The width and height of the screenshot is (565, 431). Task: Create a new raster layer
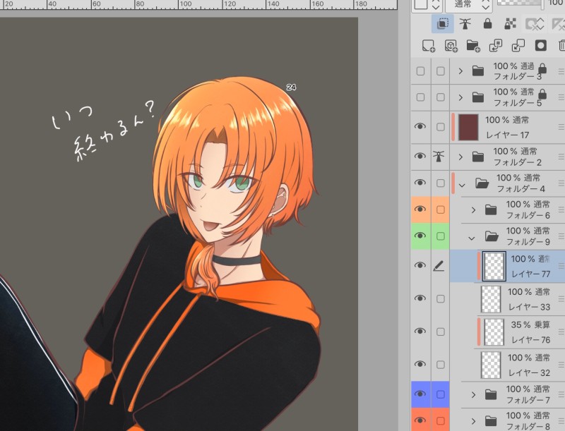pyautogui.click(x=429, y=46)
